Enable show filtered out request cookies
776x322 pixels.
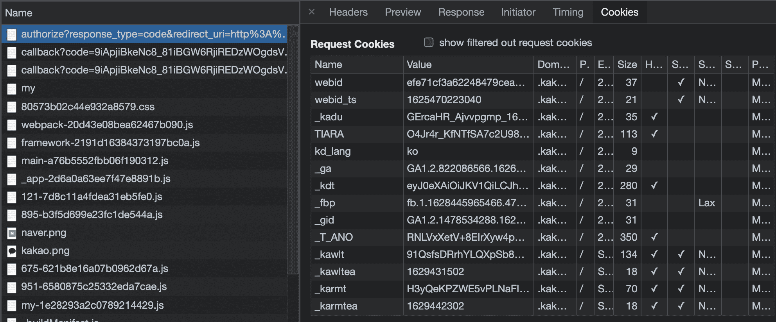(x=429, y=42)
